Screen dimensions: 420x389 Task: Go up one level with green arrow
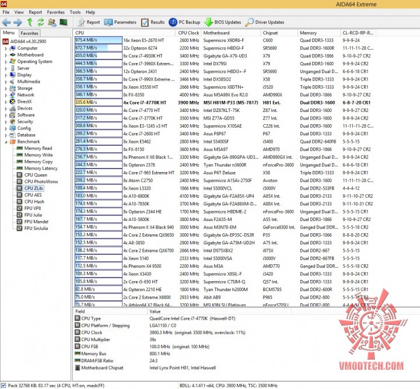coord(30,22)
